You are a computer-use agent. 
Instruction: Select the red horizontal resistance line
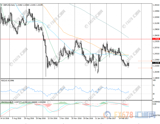pyautogui.click(x=76, y=39)
